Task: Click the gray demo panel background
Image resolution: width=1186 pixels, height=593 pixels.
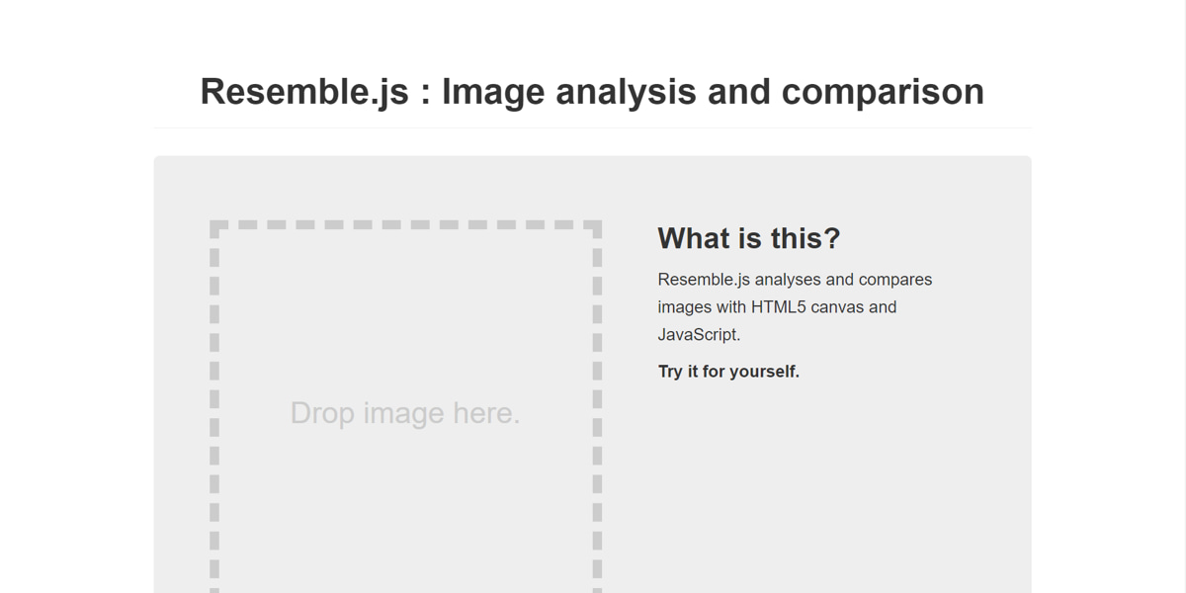Action: 988,494
